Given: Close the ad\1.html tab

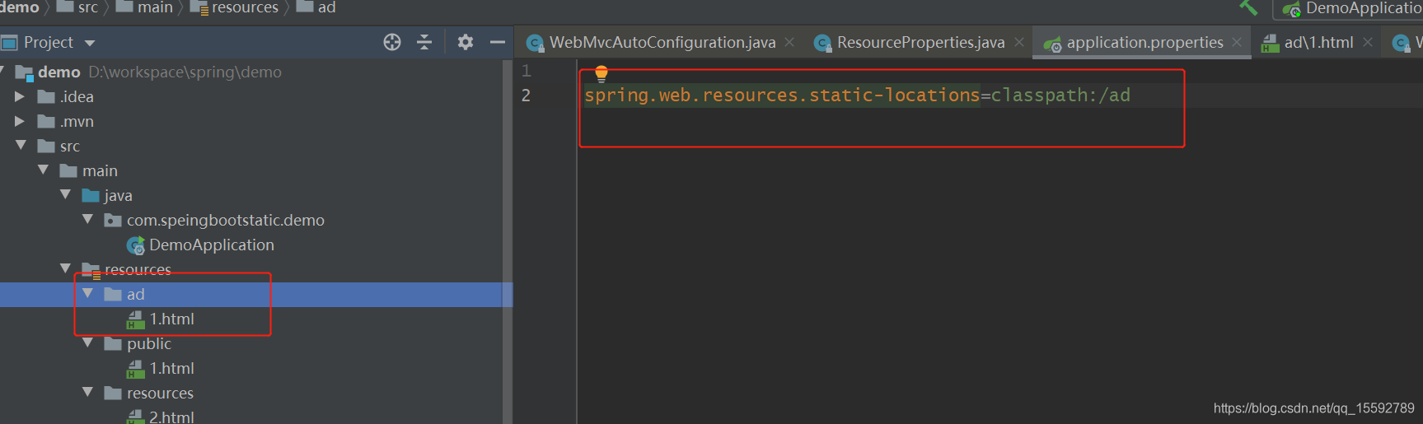Looking at the screenshot, I should (x=1368, y=42).
